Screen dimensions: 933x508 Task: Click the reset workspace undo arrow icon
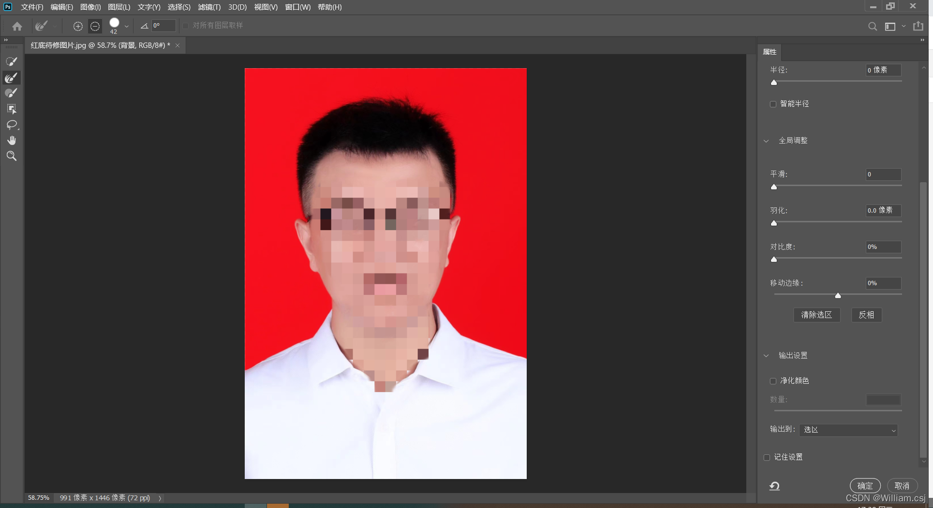(x=774, y=486)
